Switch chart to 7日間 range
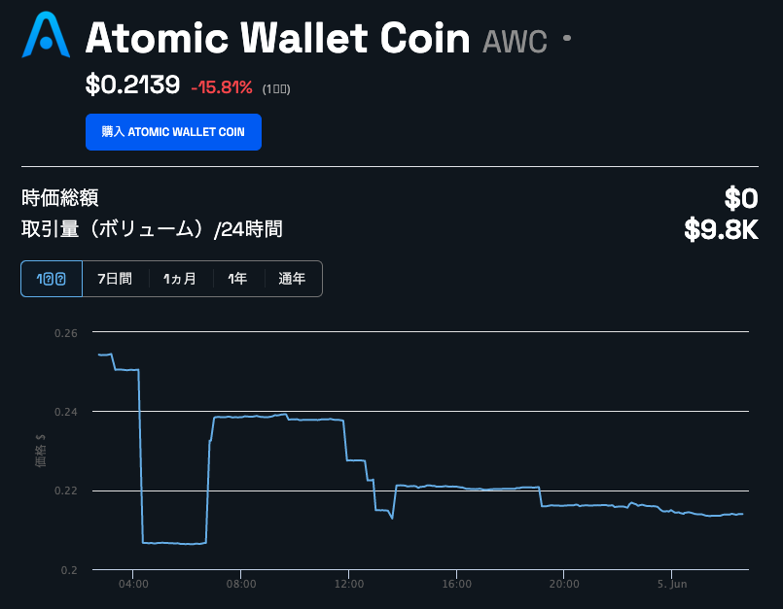The height and width of the screenshot is (609, 783). [115, 279]
